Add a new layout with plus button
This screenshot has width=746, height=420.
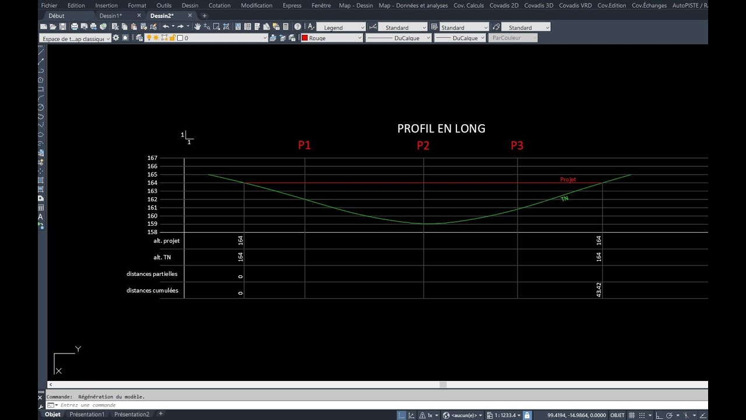tap(161, 414)
